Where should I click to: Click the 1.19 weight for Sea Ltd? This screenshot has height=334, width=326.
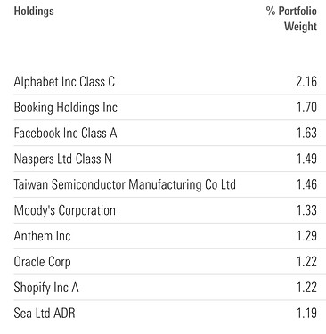(307, 314)
